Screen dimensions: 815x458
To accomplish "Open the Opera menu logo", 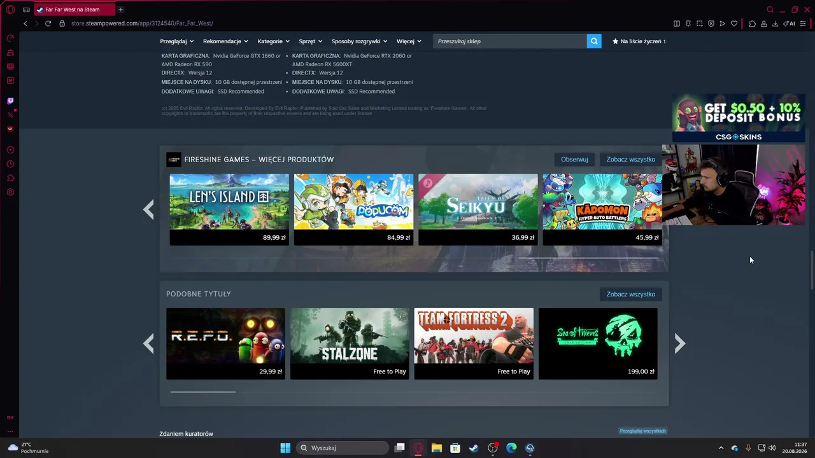I will [x=10, y=10].
